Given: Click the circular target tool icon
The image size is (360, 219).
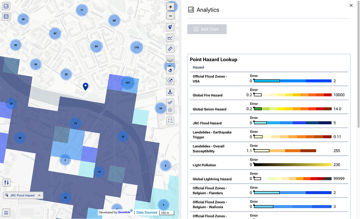Looking at the screenshot, I should pos(170,110).
